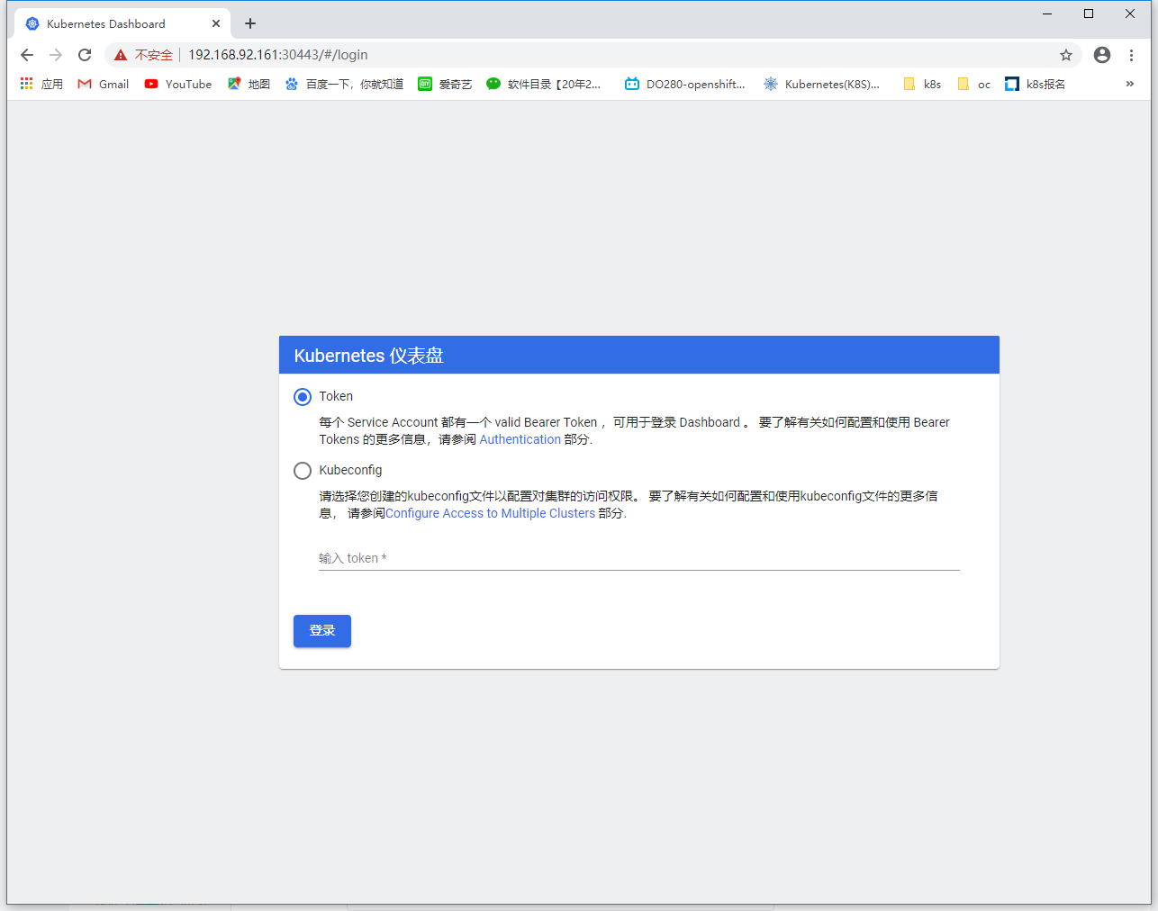The image size is (1158, 911).
Task: Bookmark this page with the star icon
Action: point(1066,55)
